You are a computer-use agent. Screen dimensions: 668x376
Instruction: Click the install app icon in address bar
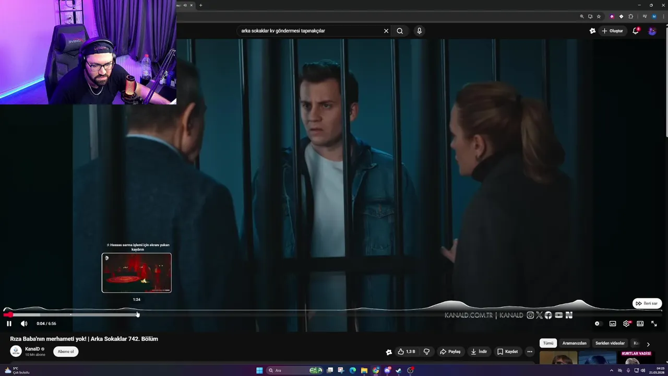pos(590,16)
